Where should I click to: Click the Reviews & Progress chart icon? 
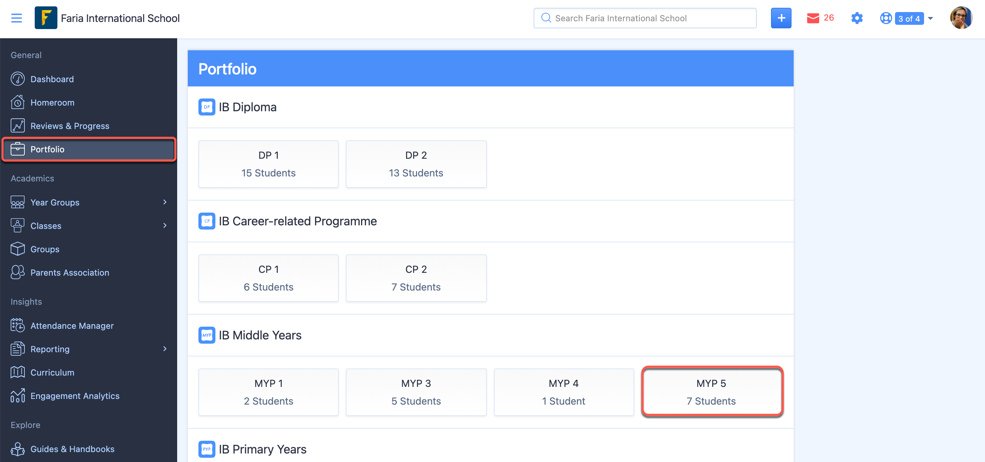click(x=18, y=126)
